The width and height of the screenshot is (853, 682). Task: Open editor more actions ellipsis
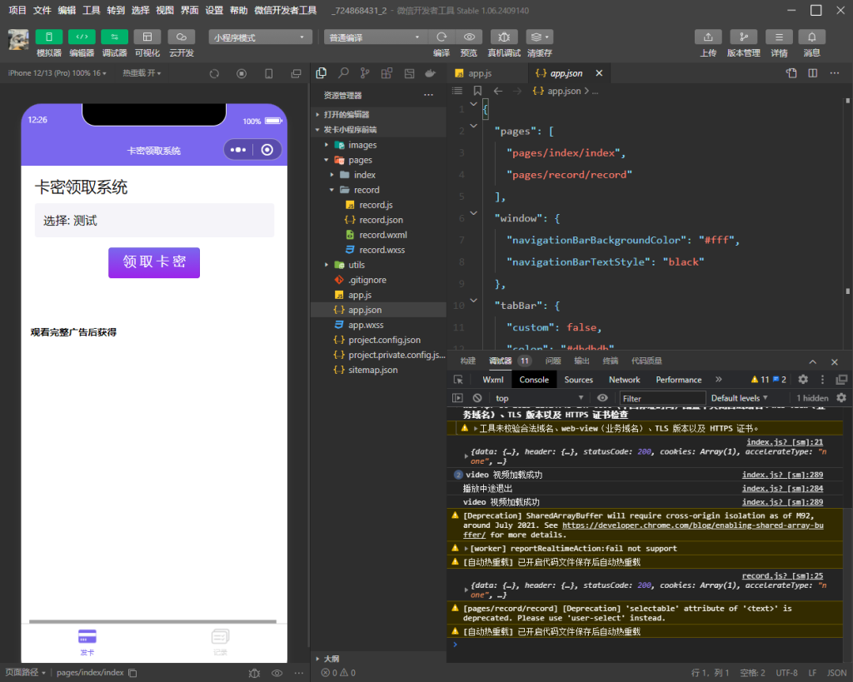point(835,73)
